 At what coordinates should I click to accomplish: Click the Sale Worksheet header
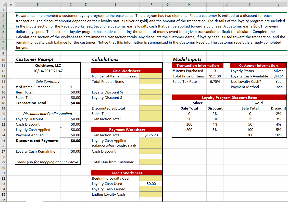click(127, 71)
